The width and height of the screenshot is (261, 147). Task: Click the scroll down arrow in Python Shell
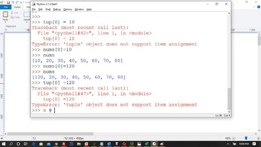[x=229, y=111]
